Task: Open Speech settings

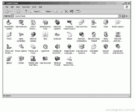Action: pos(9,60)
